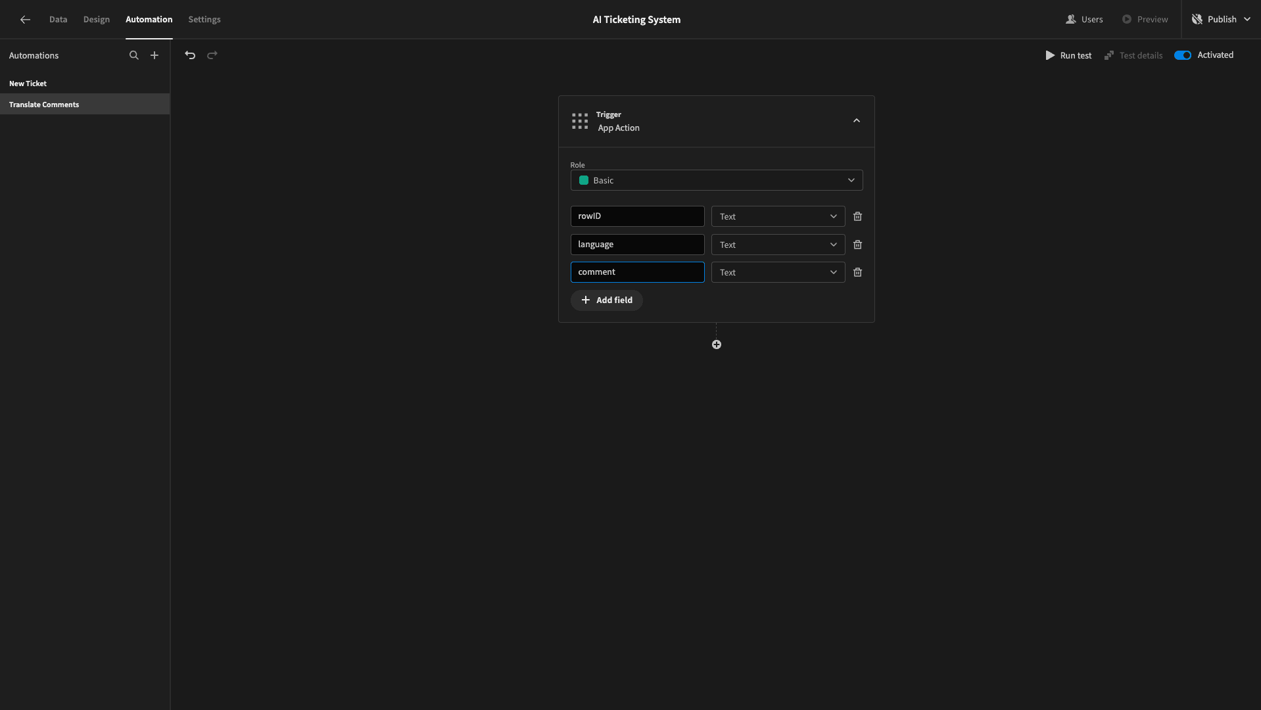This screenshot has height=710, width=1261.
Task: Search automations with the magnifier icon
Action: coord(134,55)
